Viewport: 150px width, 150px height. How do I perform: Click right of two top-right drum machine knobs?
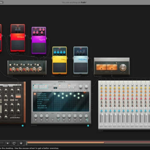(86, 86)
